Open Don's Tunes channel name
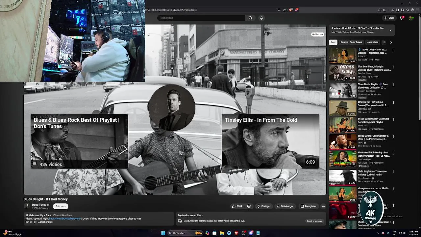 point(39,205)
